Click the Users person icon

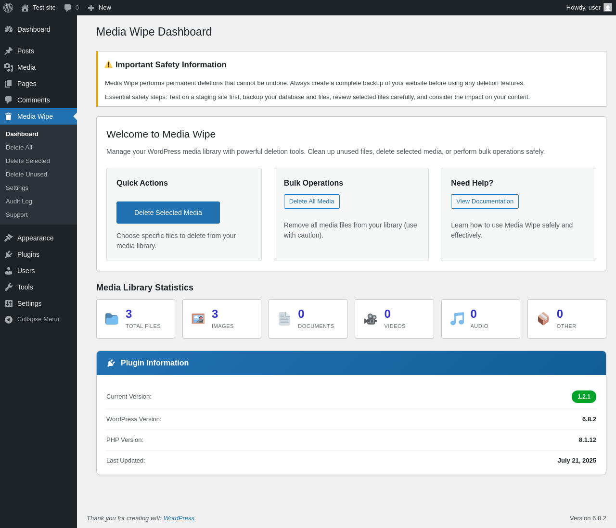9,271
